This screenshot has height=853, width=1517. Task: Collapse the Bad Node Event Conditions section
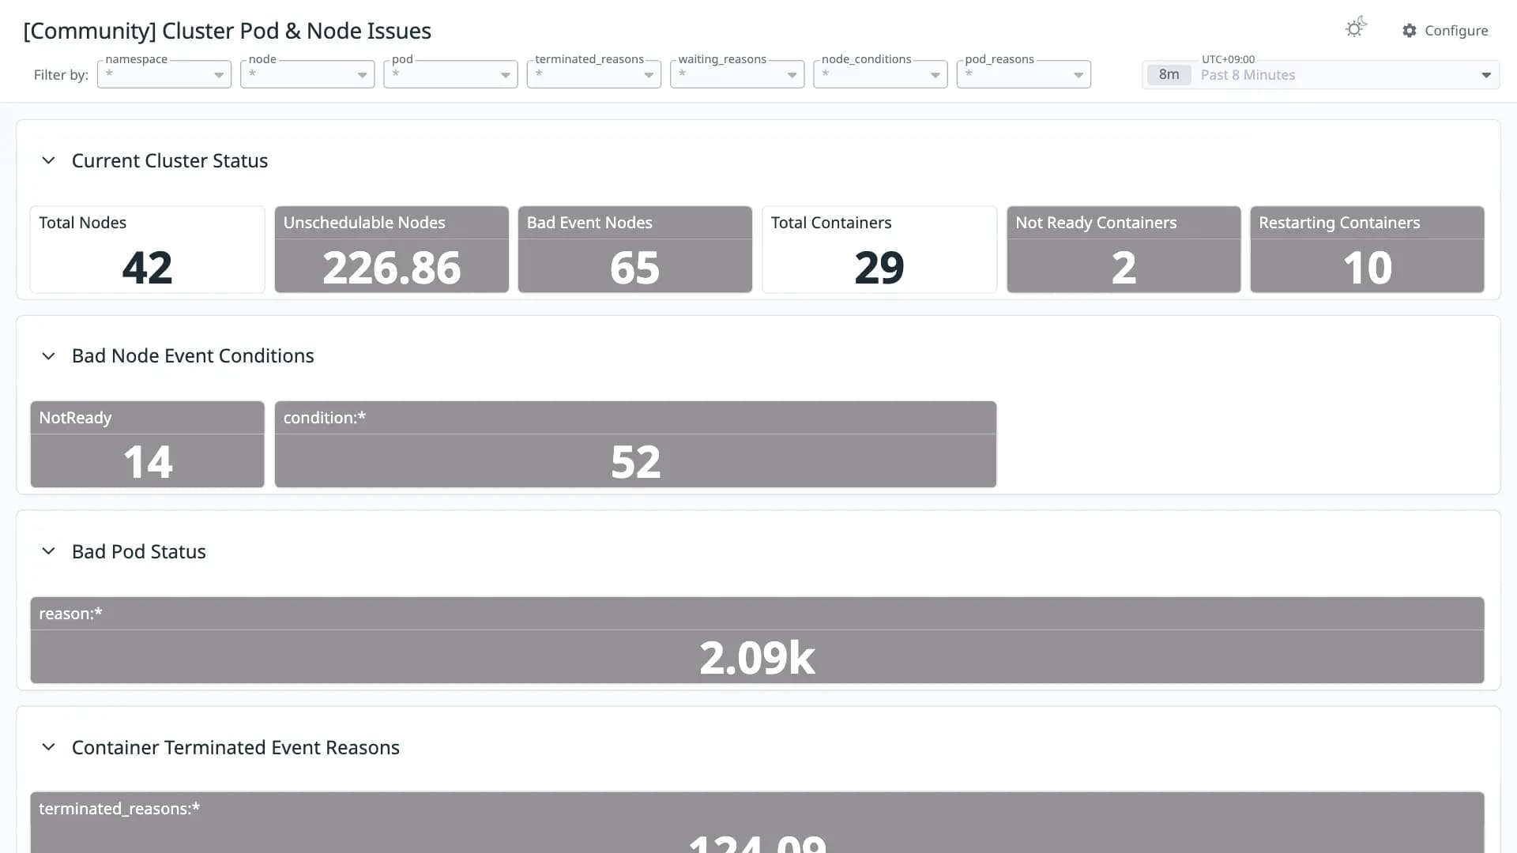(48, 356)
